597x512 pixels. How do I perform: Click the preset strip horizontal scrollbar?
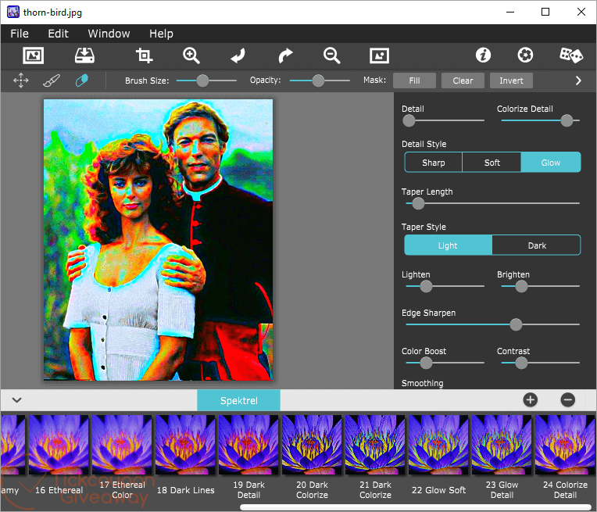pos(416,507)
